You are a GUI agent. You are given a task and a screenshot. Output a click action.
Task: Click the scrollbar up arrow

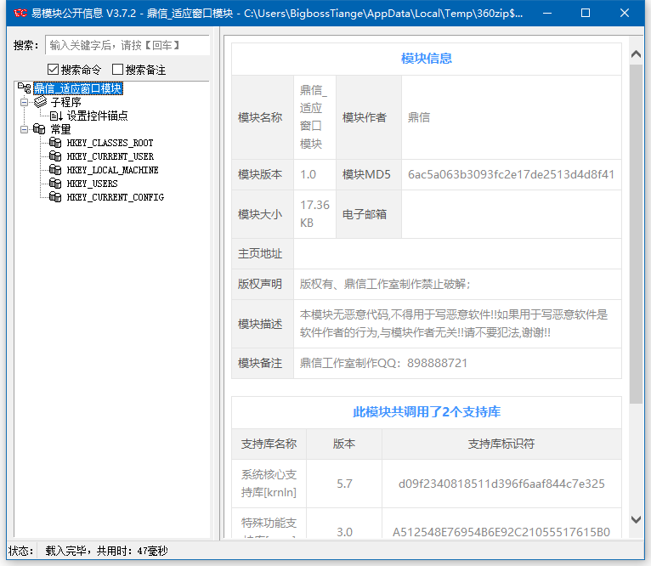[x=636, y=54]
